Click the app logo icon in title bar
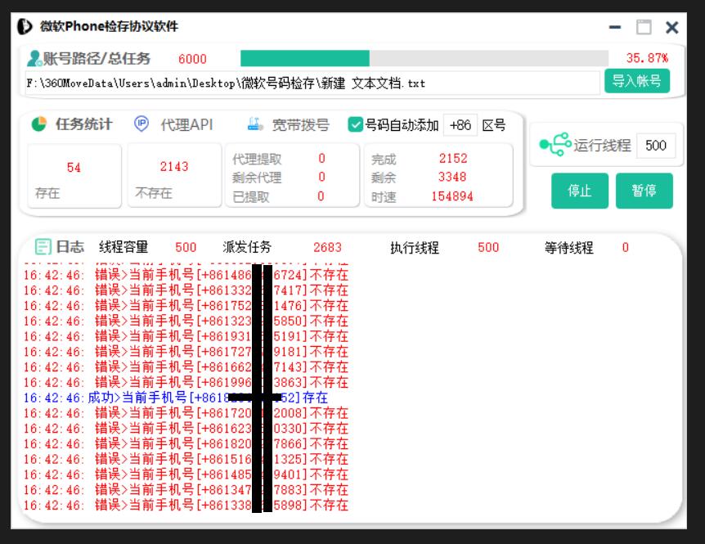The width and height of the screenshot is (705, 544). (x=25, y=26)
